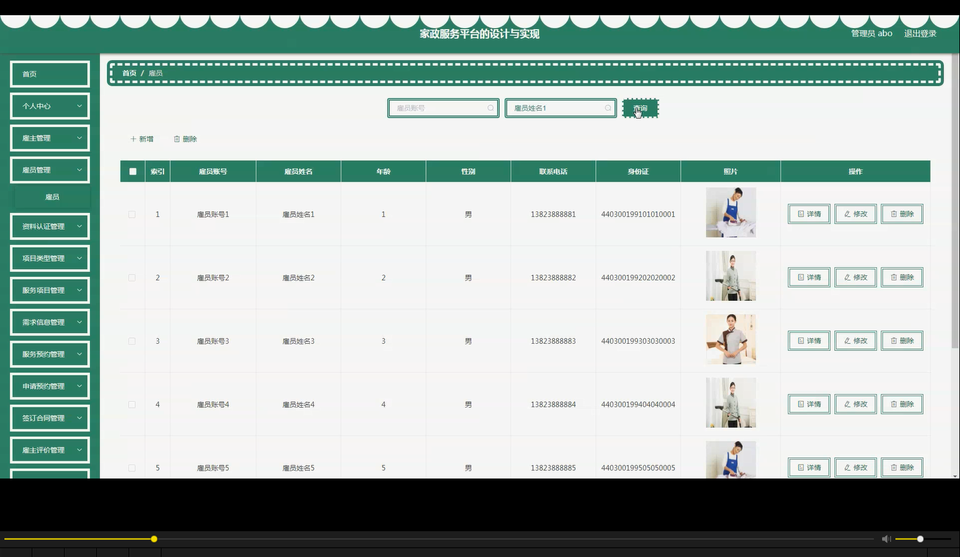This screenshot has height=557, width=960.
Task: Click the search icon in 雇员姓名 field
Action: coord(608,108)
